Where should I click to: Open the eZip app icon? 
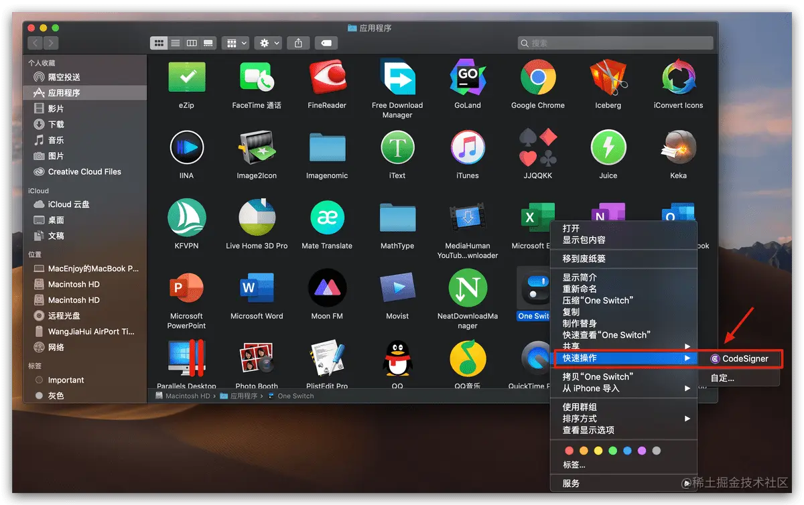click(x=186, y=78)
